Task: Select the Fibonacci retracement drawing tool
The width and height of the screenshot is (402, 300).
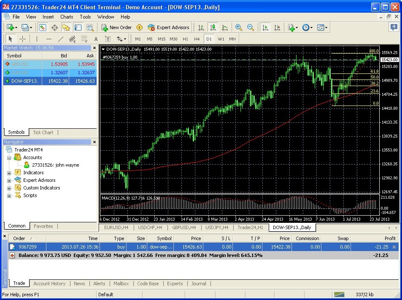Action: pos(84,39)
